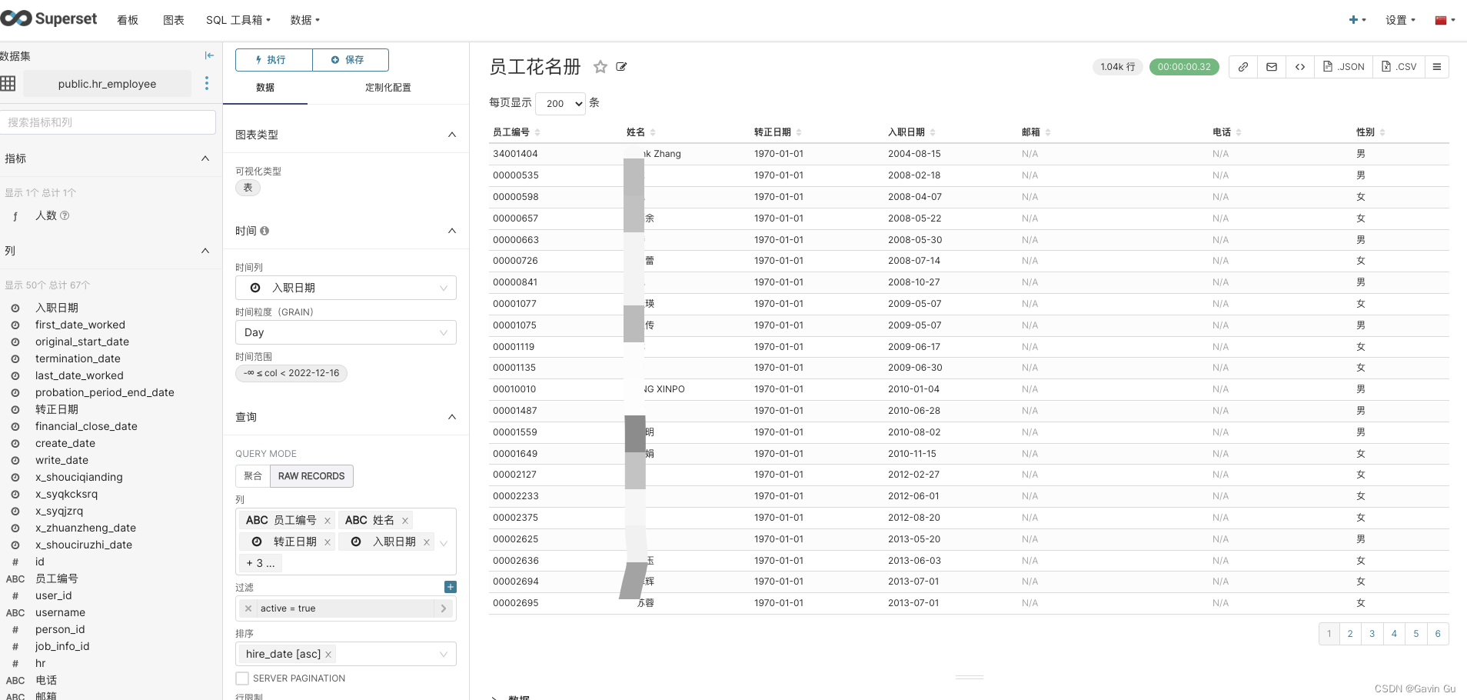1467x700 pixels.
Task: Favorite the chart with star icon
Action: pyautogui.click(x=600, y=67)
